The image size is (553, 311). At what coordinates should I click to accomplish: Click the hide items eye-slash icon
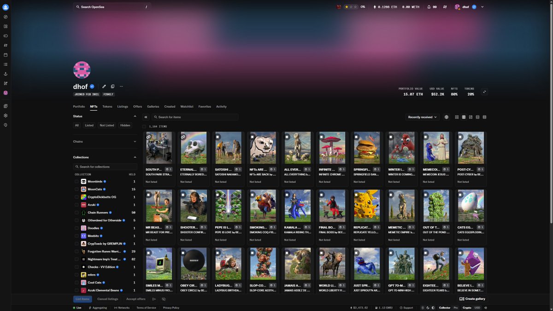pyautogui.click(x=164, y=299)
